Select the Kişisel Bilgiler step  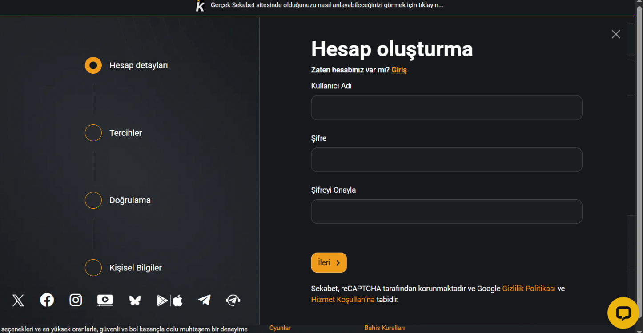click(123, 268)
